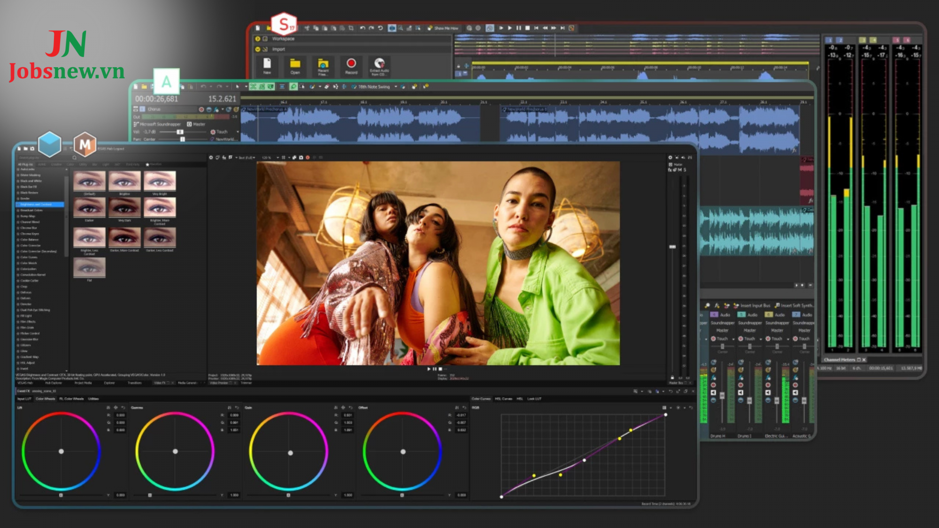Adjust the Drums H channel volume fader

pyautogui.click(x=722, y=396)
